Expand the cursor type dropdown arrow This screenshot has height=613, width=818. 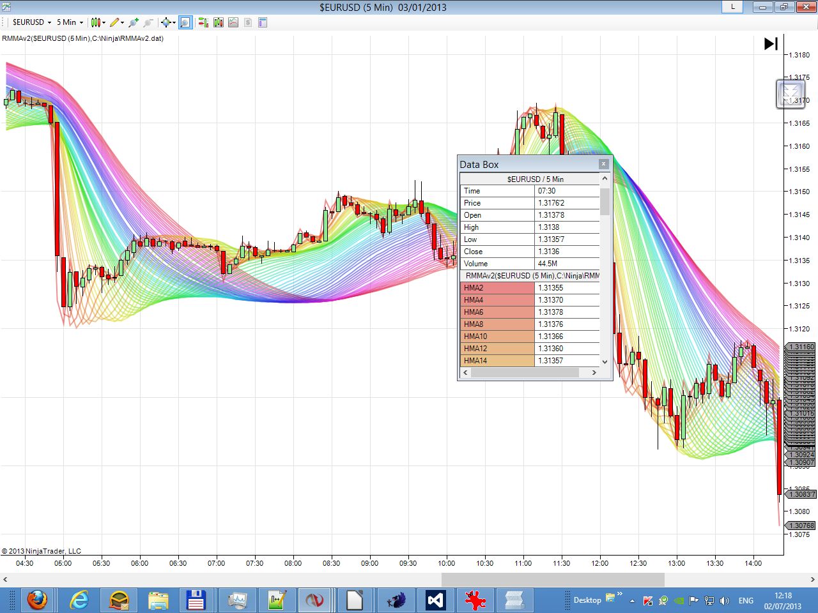click(174, 22)
